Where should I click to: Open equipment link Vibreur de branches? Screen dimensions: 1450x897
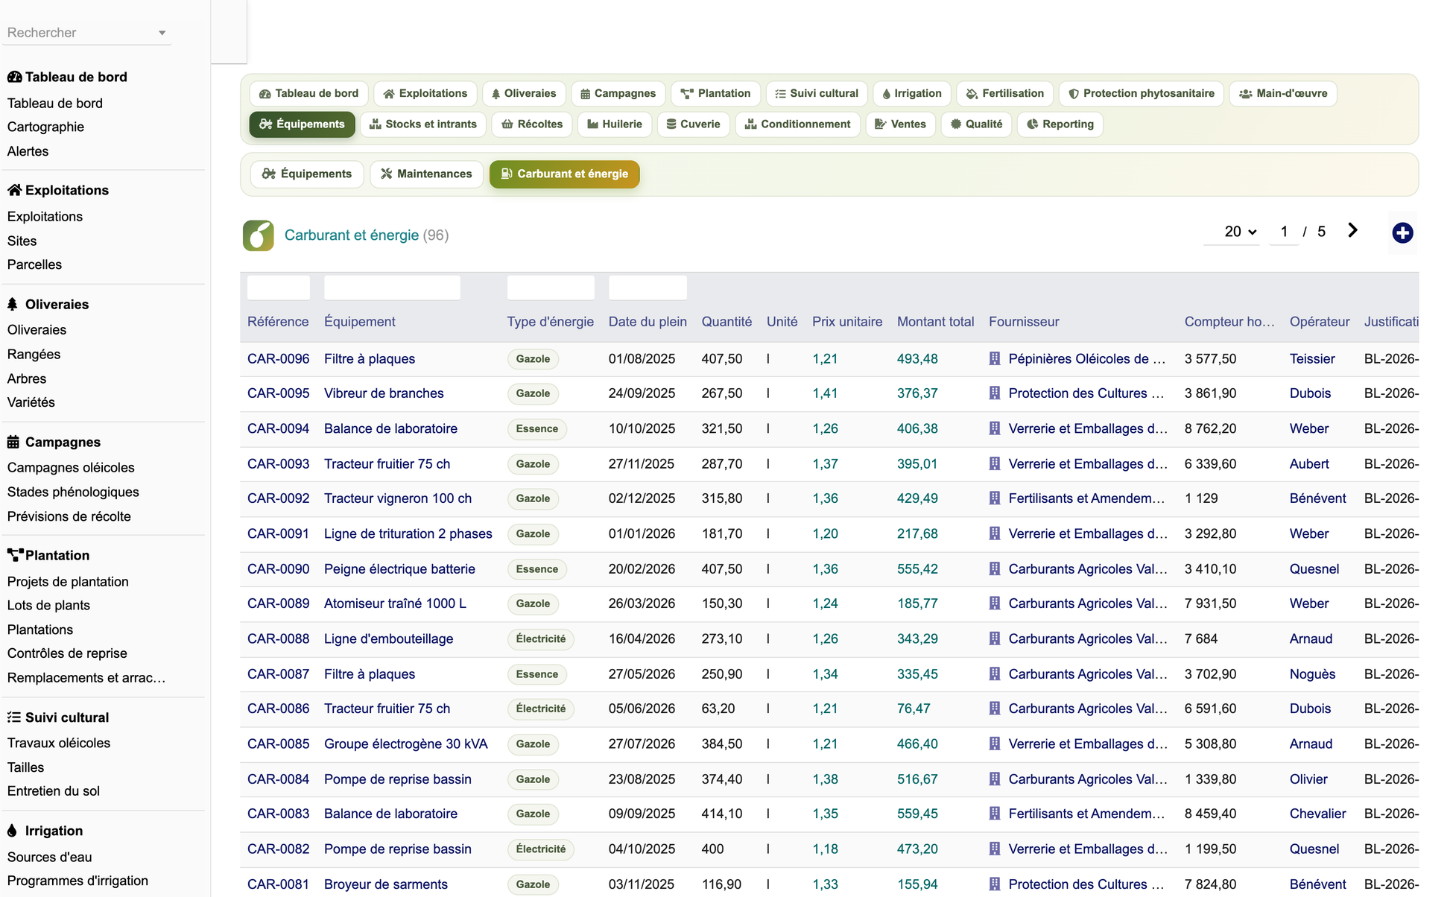click(x=384, y=393)
